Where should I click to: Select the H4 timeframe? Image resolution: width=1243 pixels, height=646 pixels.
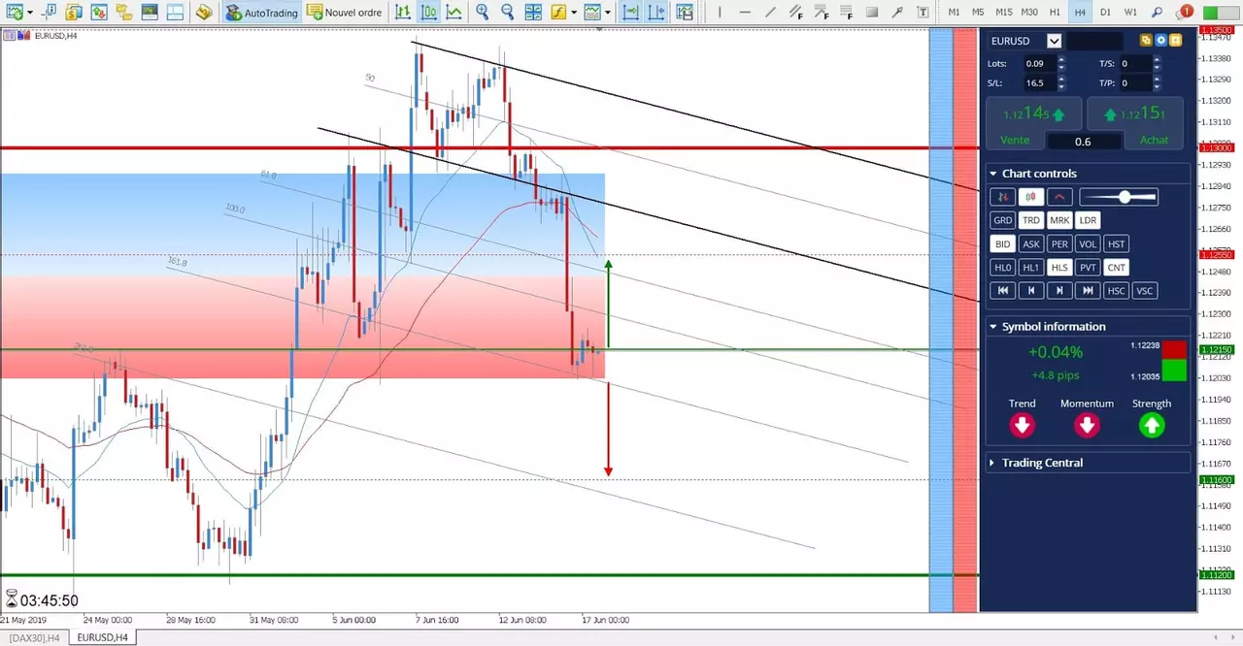pyautogui.click(x=1080, y=12)
